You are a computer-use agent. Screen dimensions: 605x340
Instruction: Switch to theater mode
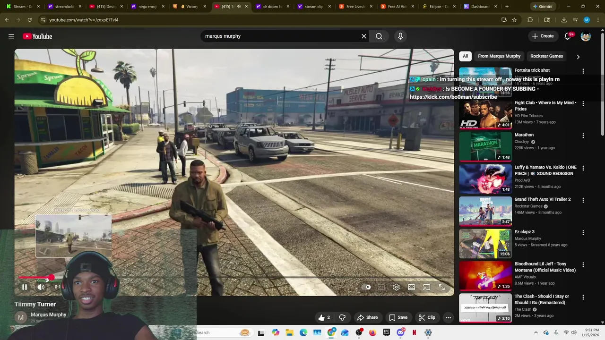tap(412, 287)
